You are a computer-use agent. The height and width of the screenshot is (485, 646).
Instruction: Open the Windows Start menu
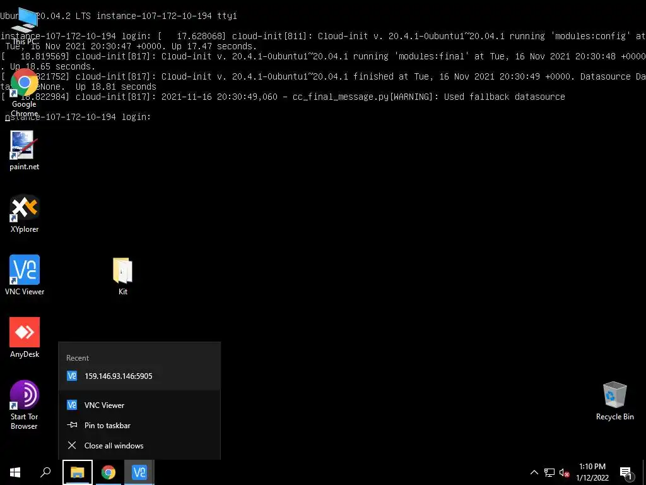click(x=15, y=472)
